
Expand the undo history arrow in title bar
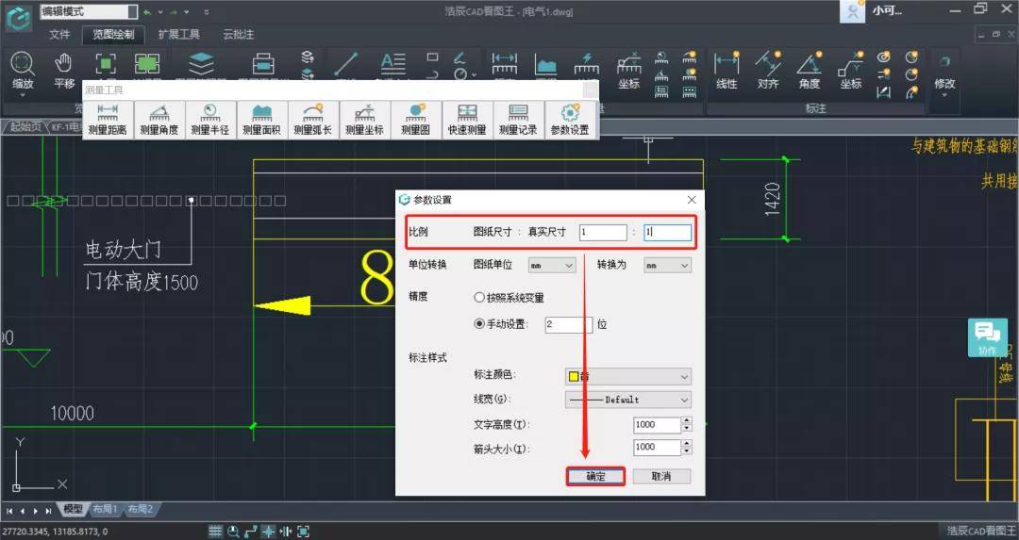(160, 12)
